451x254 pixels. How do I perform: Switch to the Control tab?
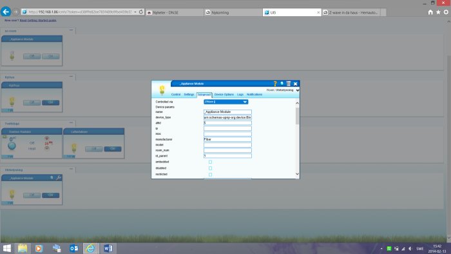[176, 94]
